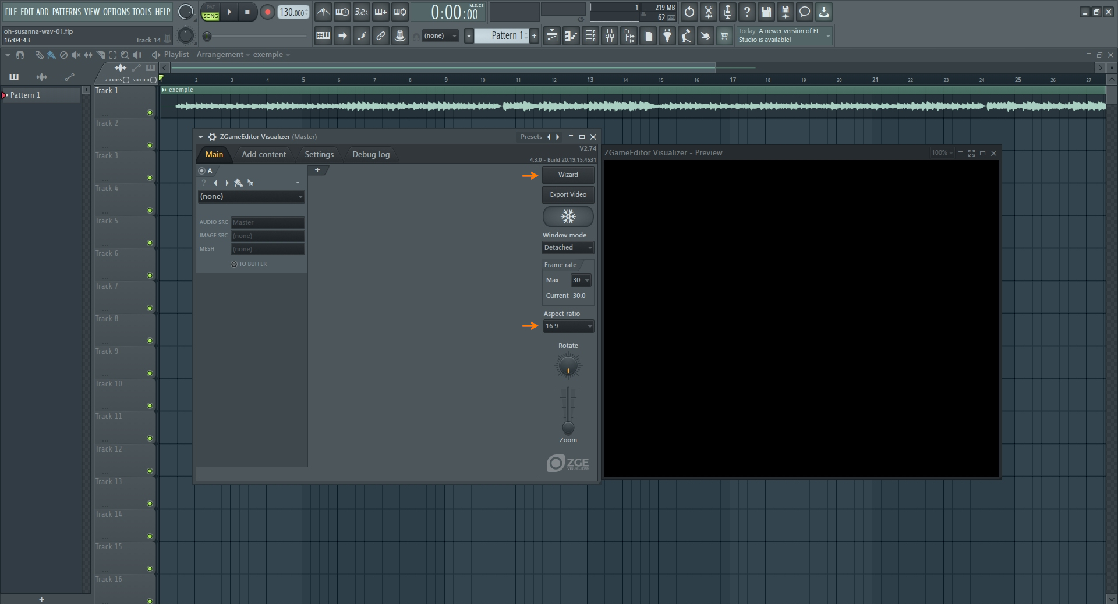Enable wait for input before recording
1118x604 pixels.
342,12
